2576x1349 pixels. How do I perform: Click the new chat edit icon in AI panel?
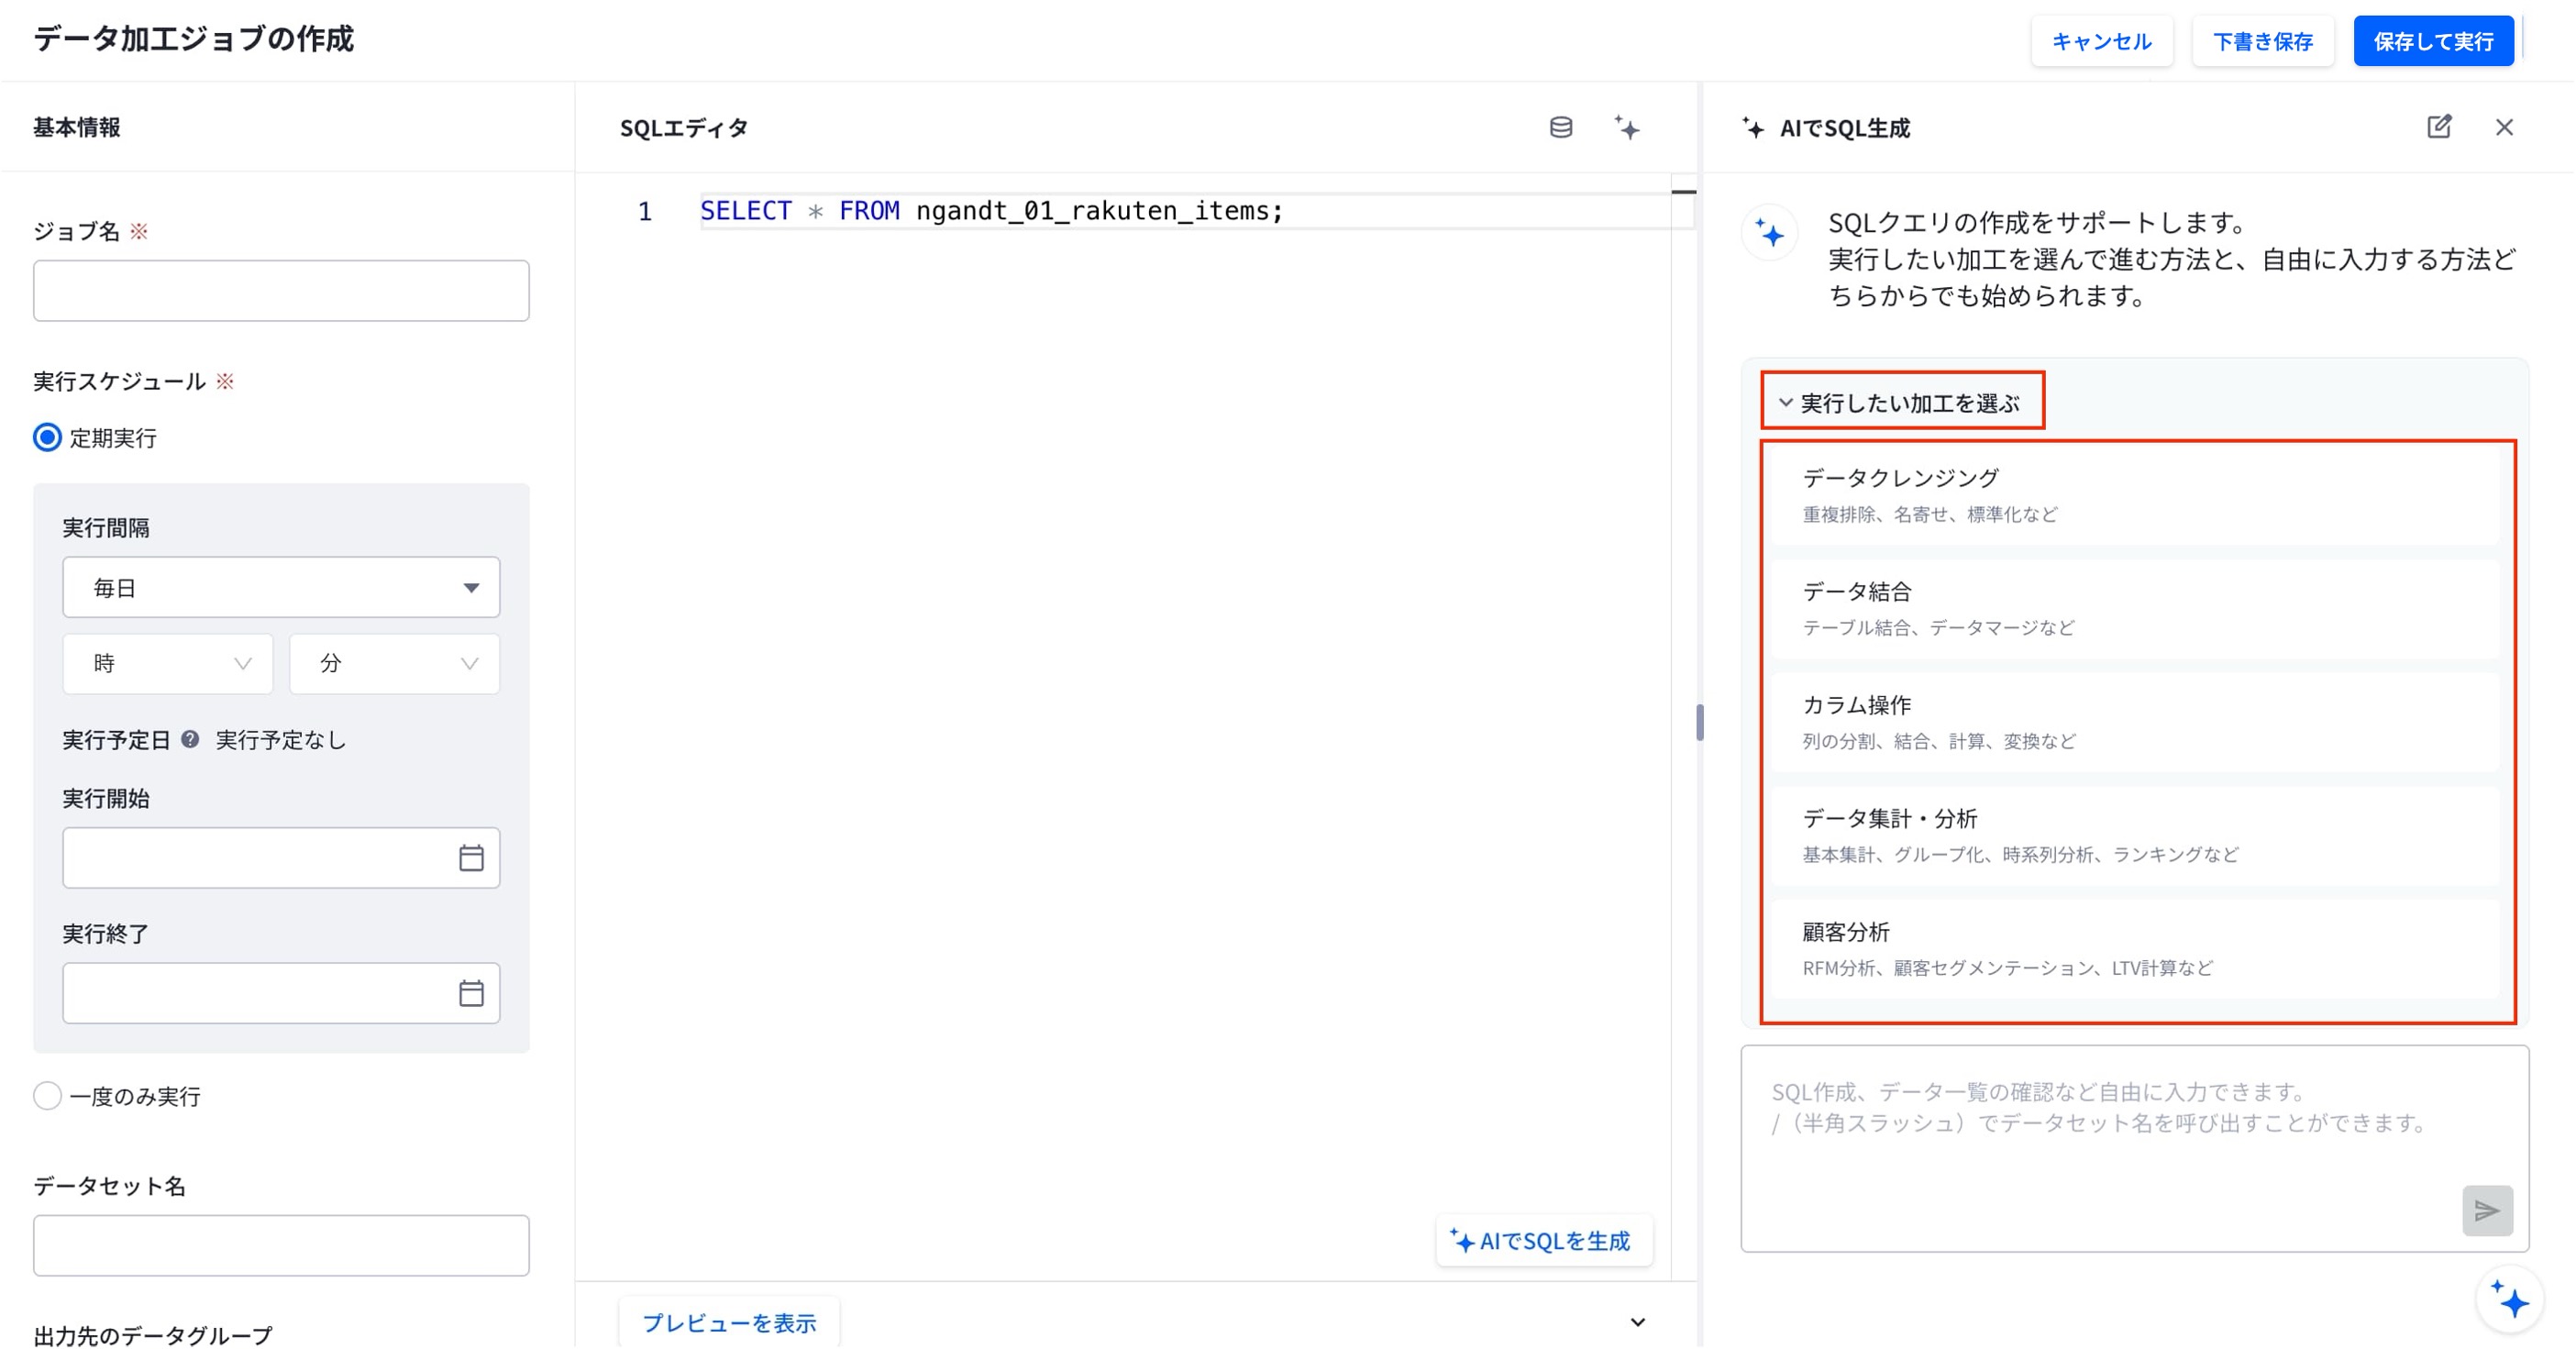tap(2439, 126)
